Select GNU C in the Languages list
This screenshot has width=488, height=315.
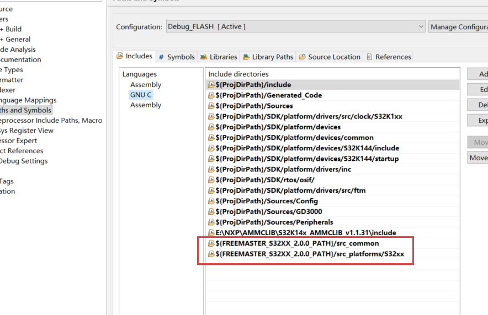tap(141, 95)
